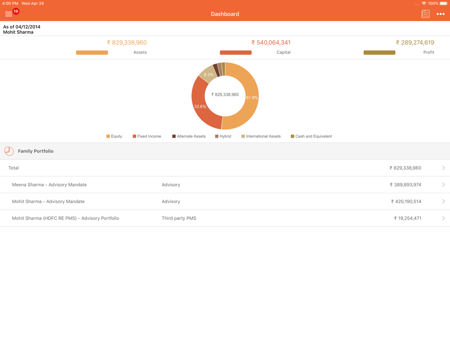The image size is (450, 337).
Task: Tap the battery indicator in status bar
Action: click(x=444, y=3)
